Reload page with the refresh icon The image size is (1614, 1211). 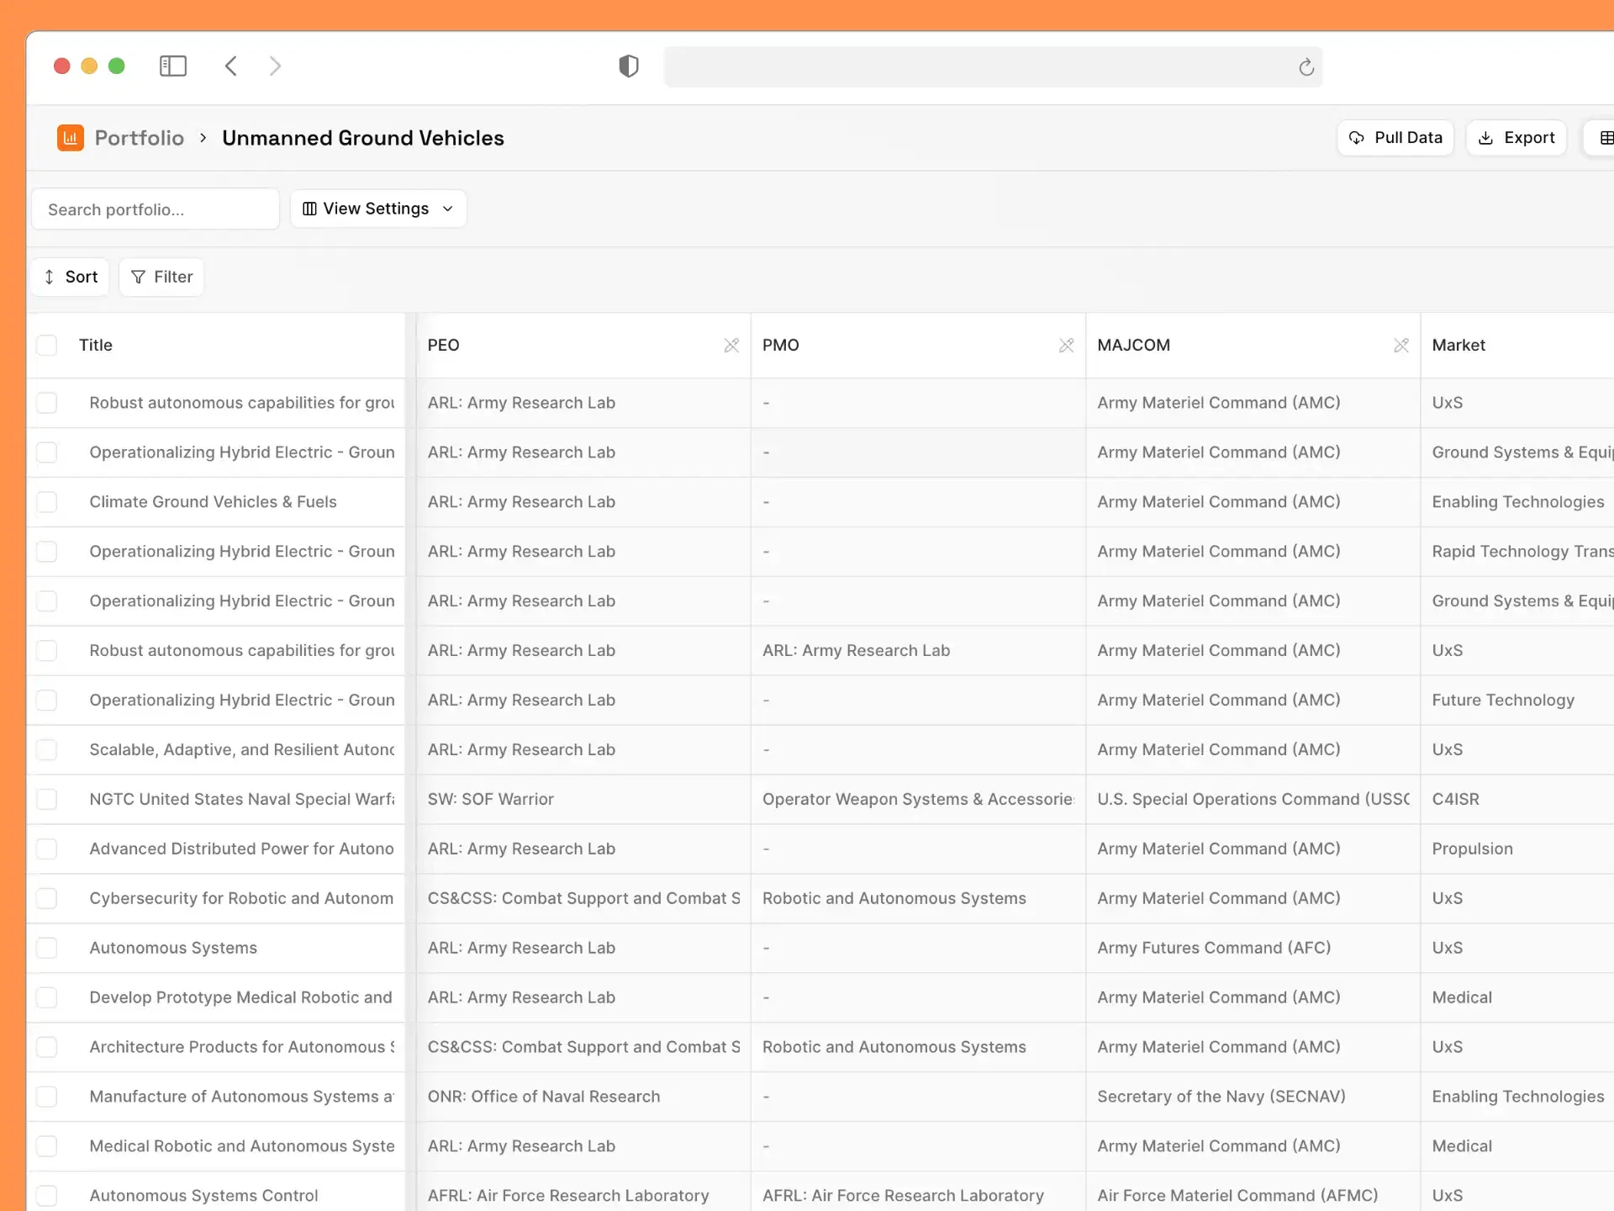[x=1305, y=67]
